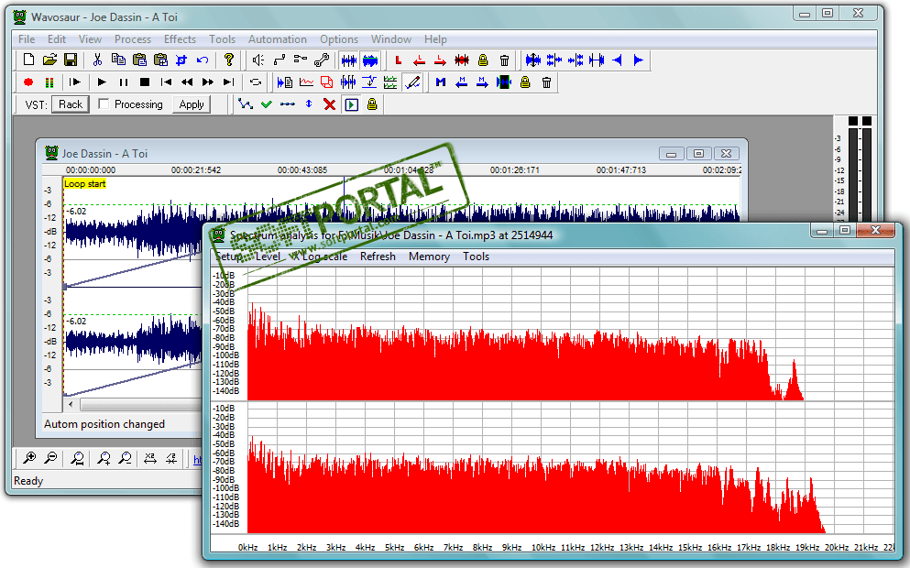Image resolution: width=910 pixels, height=568 pixels.
Task: Toggle loop playback icon
Action: pyautogui.click(x=256, y=82)
